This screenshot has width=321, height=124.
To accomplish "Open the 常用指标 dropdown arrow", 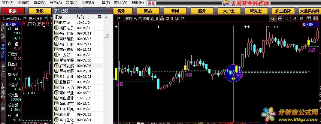I will (x=183, y=19).
